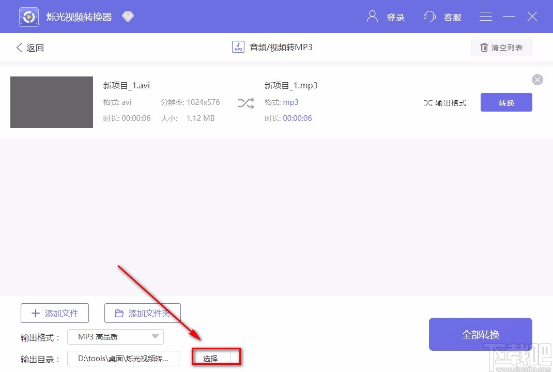Click the back arrow next to 返回
553x372 pixels.
pyautogui.click(x=20, y=47)
